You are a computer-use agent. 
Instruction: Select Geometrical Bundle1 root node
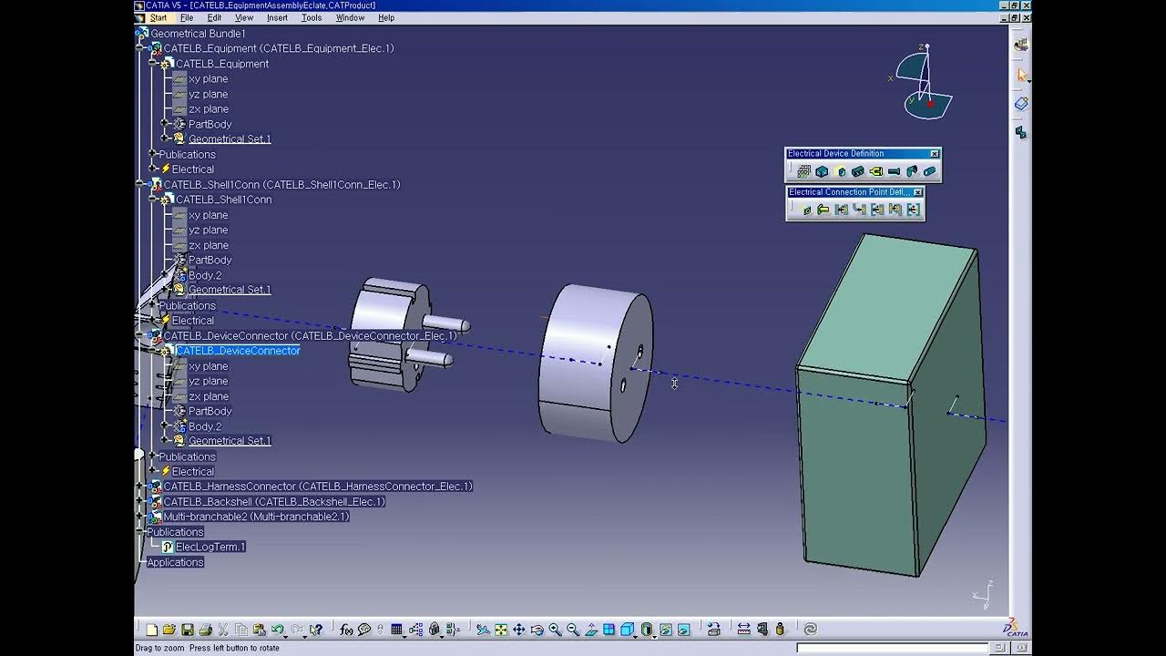[198, 34]
